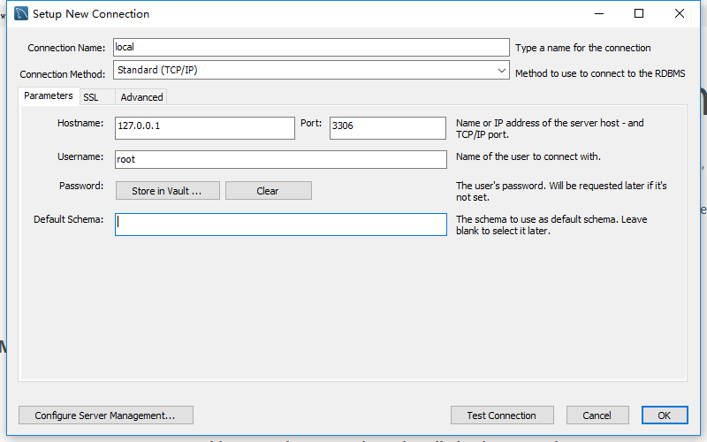The height and width of the screenshot is (442, 707).
Task: Click 'Method to use to connect' hint
Action: 600,73
